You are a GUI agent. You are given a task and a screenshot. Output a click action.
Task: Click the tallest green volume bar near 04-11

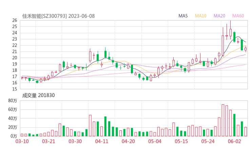coord(105,126)
